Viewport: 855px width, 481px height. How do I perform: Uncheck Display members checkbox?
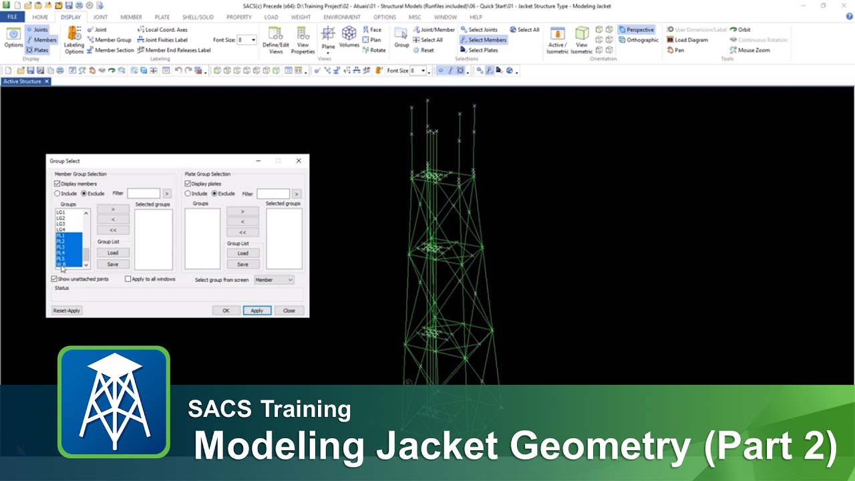57,184
